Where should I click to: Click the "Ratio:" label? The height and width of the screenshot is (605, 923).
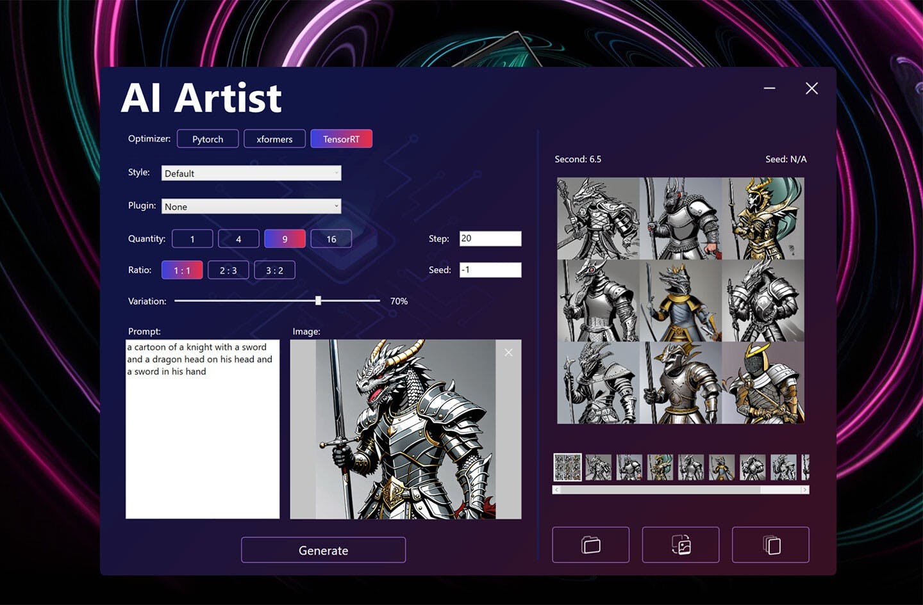point(140,270)
